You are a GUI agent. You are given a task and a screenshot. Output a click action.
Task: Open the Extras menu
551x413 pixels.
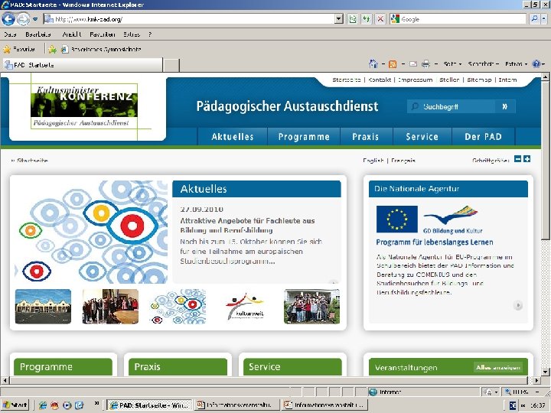point(132,34)
